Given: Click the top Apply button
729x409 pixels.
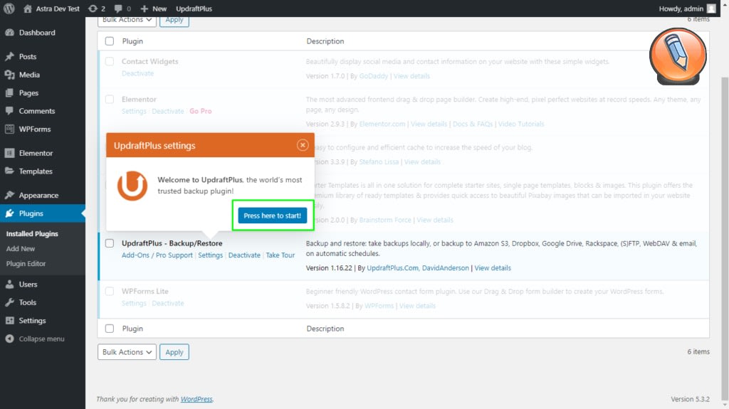Looking at the screenshot, I should pyautogui.click(x=174, y=21).
